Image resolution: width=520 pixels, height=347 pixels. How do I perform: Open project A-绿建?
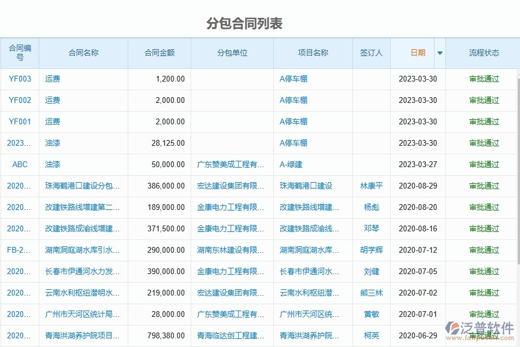pos(291,164)
